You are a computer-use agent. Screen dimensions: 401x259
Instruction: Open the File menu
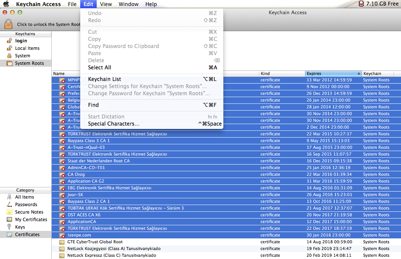click(x=72, y=4)
